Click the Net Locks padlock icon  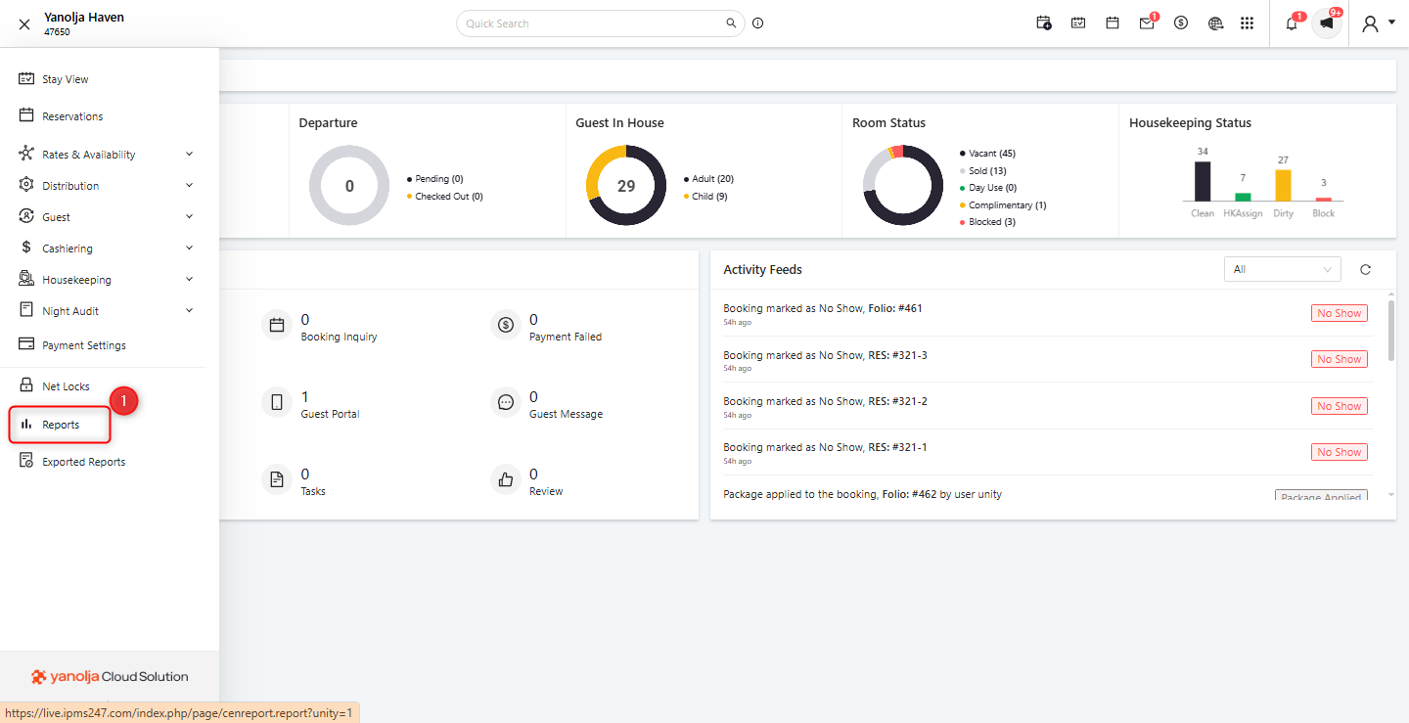click(26, 385)
